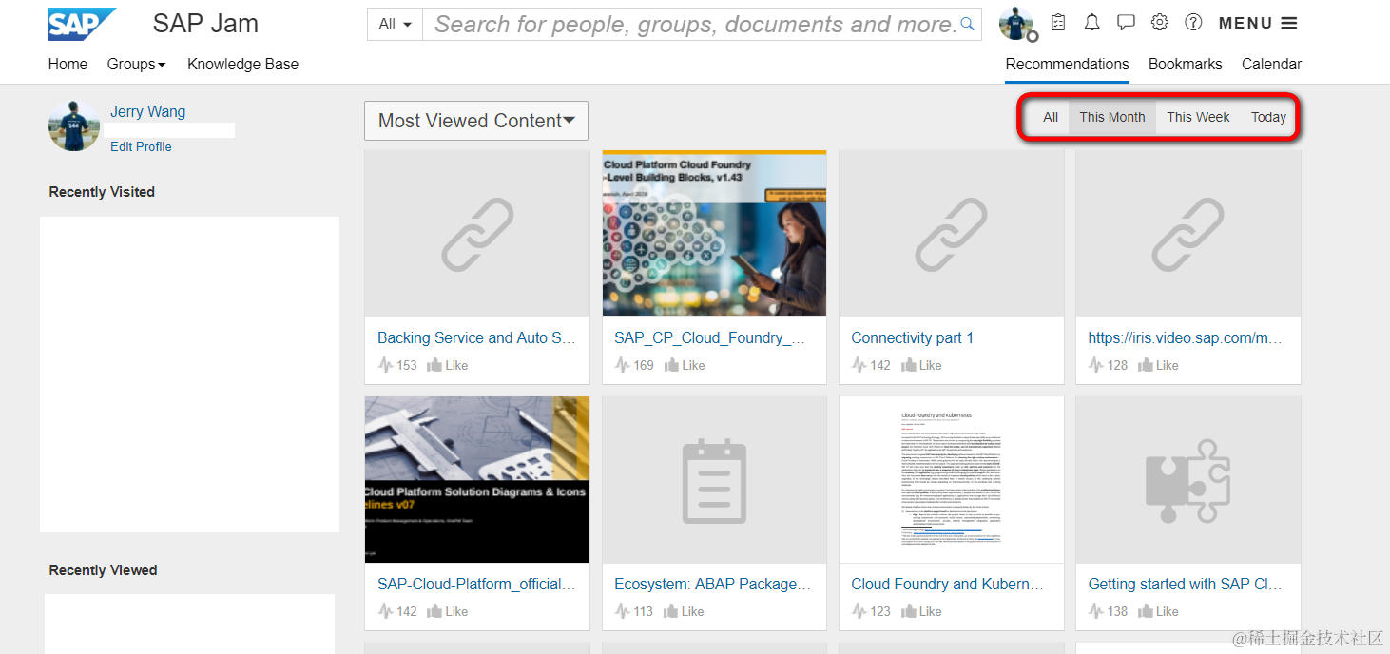Like the Getting started with SAP Cl… item
This screenshot has height=654, width=1390.
click(1158, 611)
